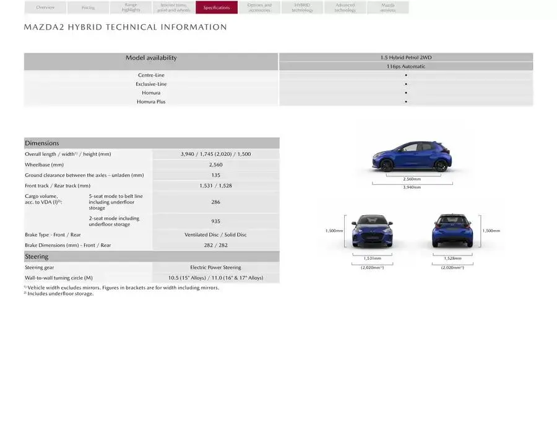Select the Centre-Line availability bullet
The height and width of the screenshot is (433, 557).
pyautogui.click(x=405, y=75)
